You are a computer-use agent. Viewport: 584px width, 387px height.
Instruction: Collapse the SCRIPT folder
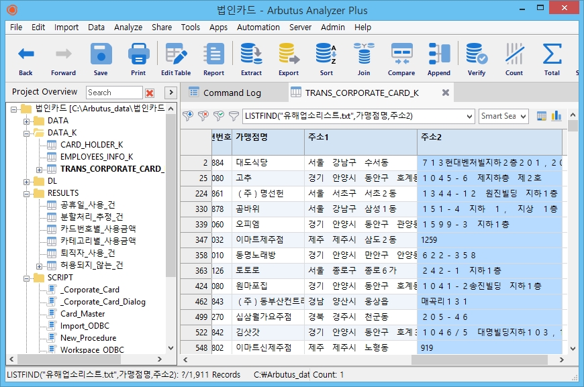click(x=26, y=278)
